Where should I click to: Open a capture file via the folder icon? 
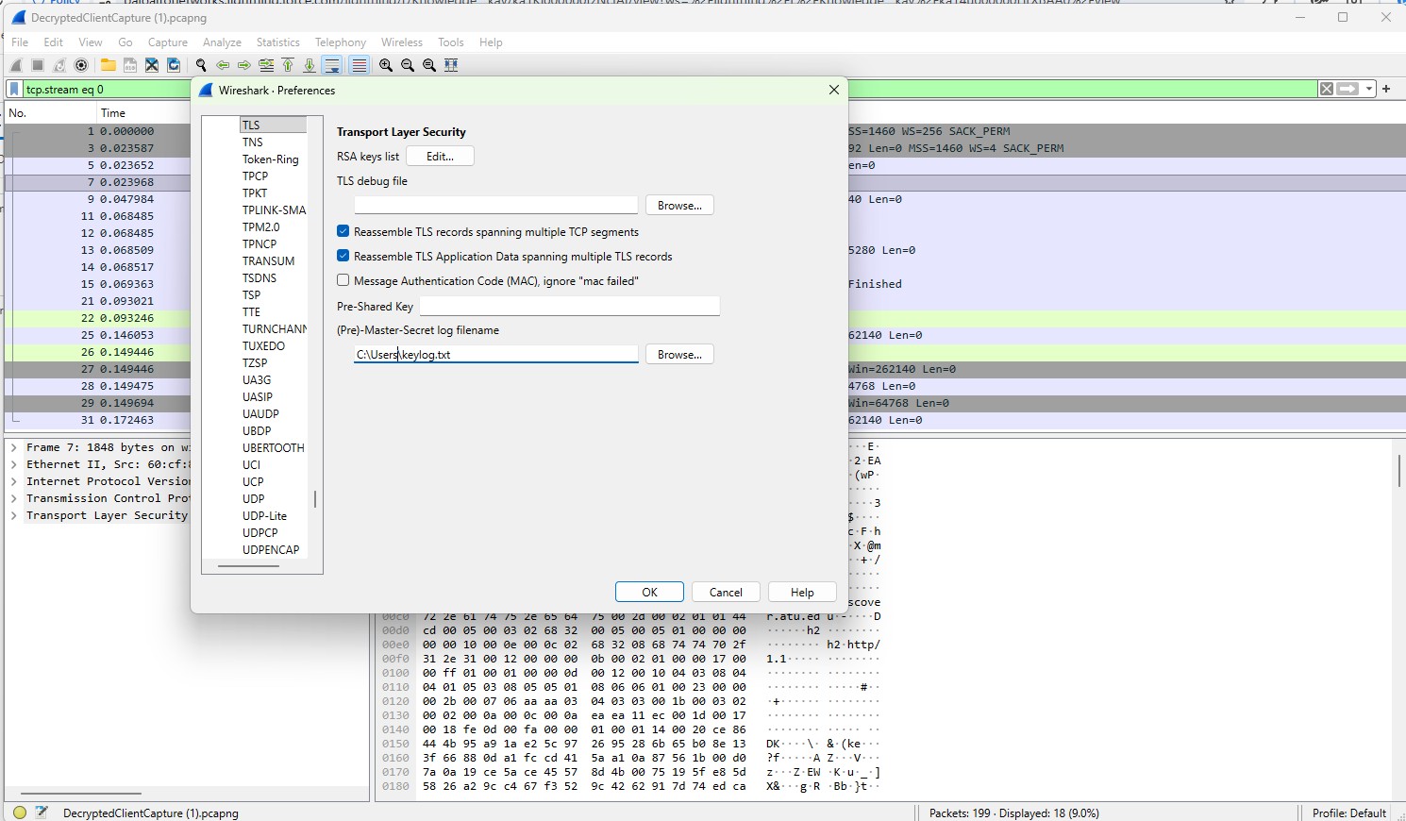[107, 65]
